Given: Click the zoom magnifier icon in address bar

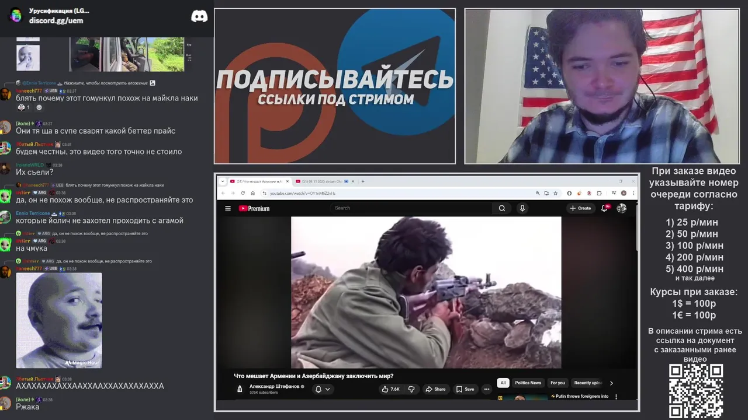Looking at the screenshot, I should (538, 193).
